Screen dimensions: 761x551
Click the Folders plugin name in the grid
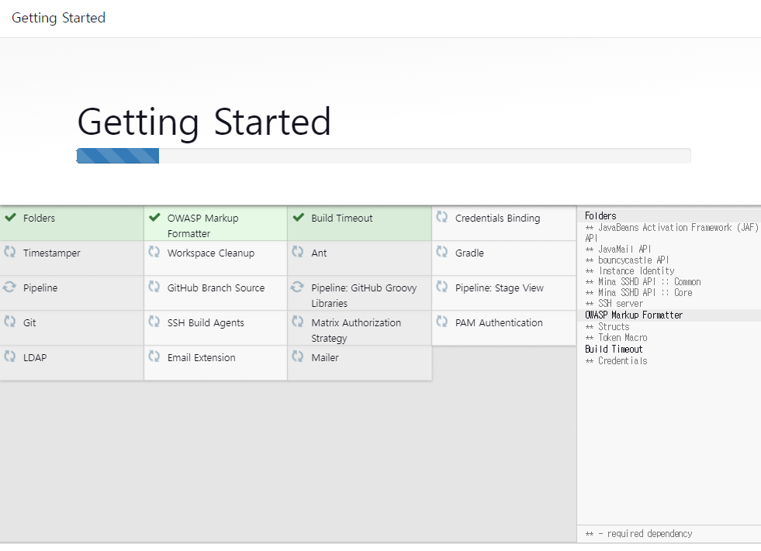[40, 219]
